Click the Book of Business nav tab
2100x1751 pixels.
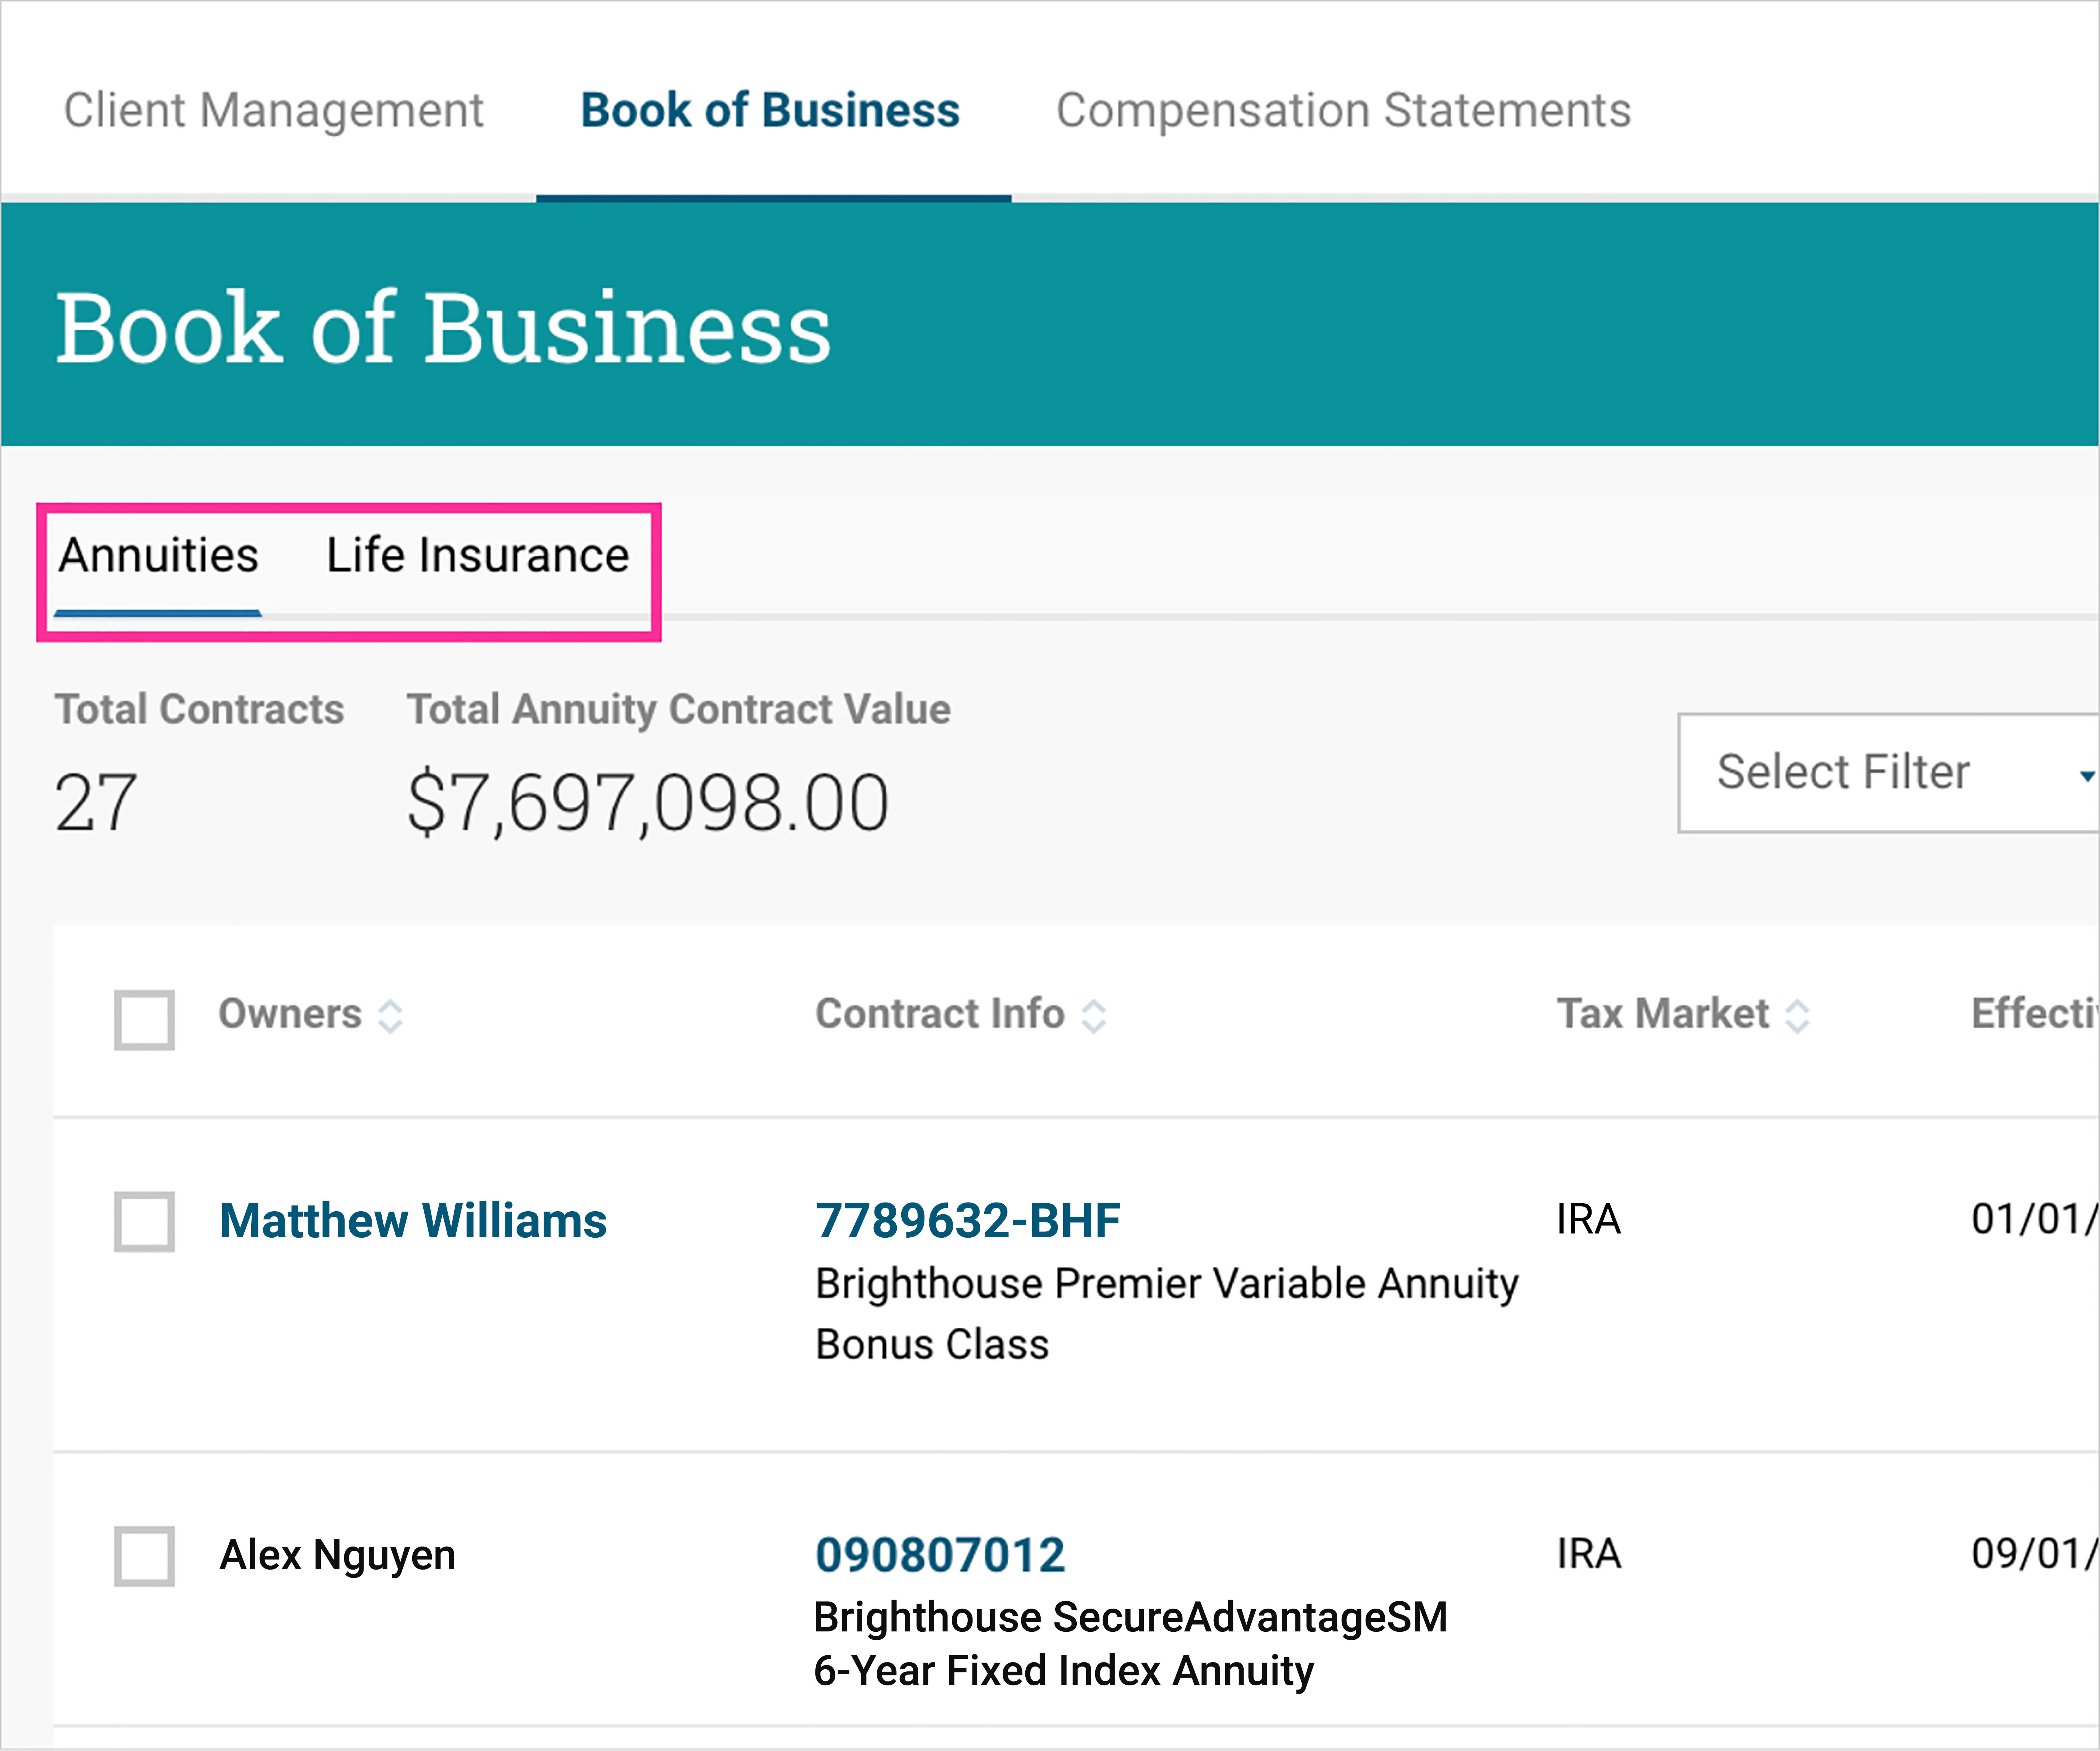(x=770, y=110)
